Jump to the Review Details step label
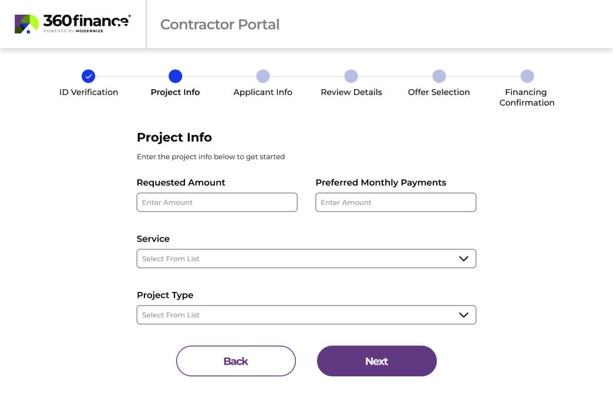This screenshot has width=613, height=401. [351, 92]
